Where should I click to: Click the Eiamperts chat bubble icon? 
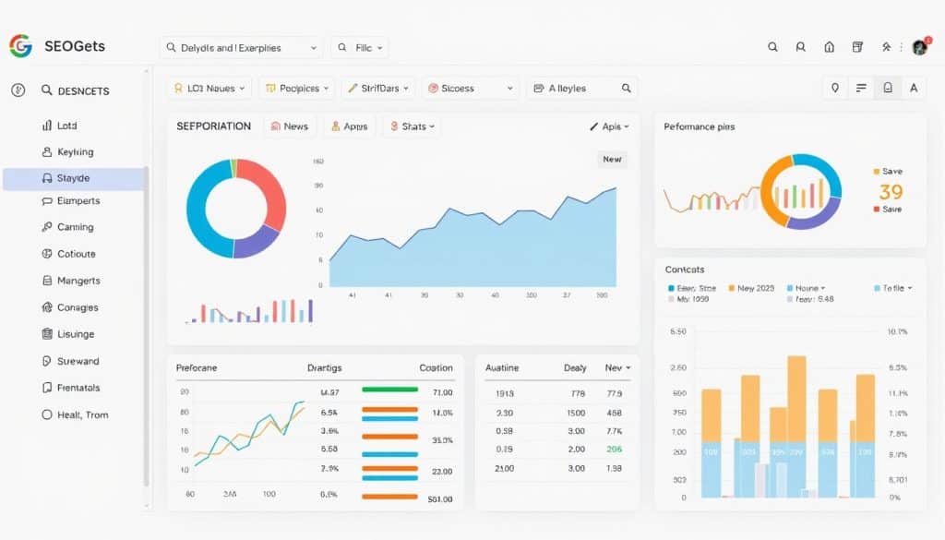[47, 200]
